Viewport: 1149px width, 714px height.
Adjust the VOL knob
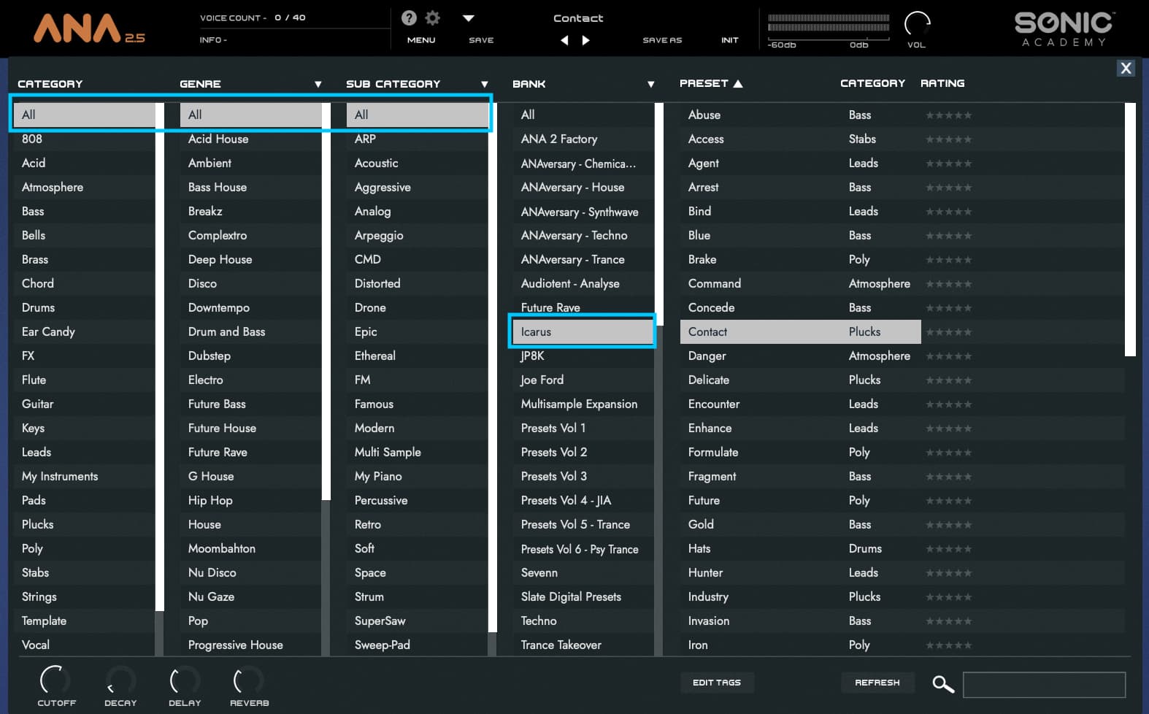click(x=917, y=24)
